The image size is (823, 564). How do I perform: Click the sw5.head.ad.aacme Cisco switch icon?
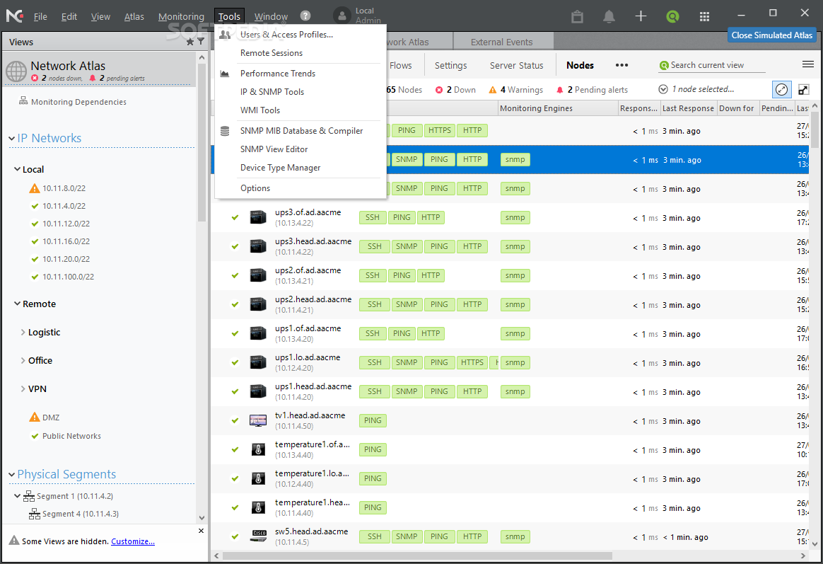(259, 536)
